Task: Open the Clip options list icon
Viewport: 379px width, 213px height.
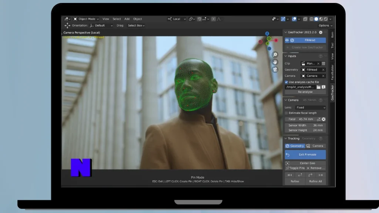Action: (323, 64)
